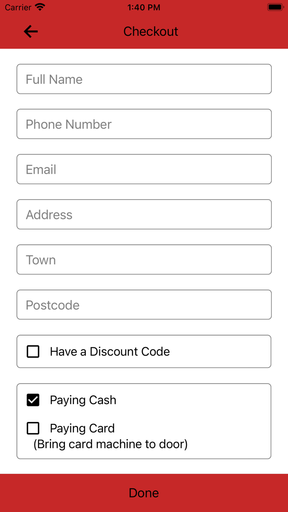
Task: Tick the Paying Card checkbox
Action: [x=33, y=428]
